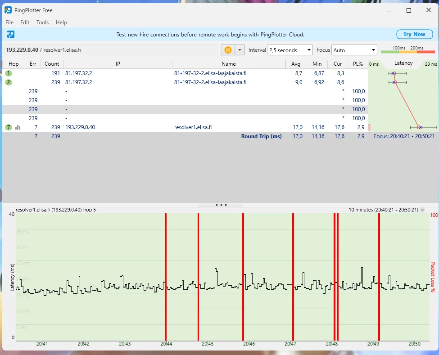Click the Name column header
439x355 pixels.
pyautogui.click(x=228, y=64)
